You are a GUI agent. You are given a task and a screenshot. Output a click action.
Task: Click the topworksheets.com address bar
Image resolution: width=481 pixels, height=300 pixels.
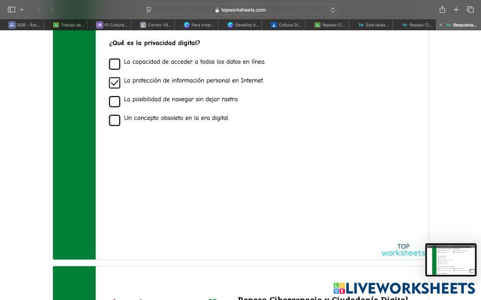(x=240, y=10)
